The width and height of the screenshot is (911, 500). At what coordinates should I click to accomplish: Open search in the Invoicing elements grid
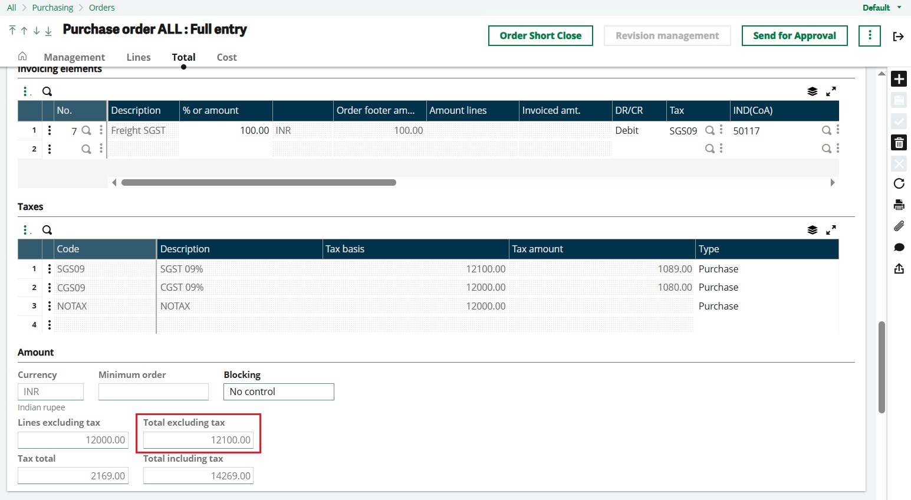pyautogui.click(x=47, y=91)
